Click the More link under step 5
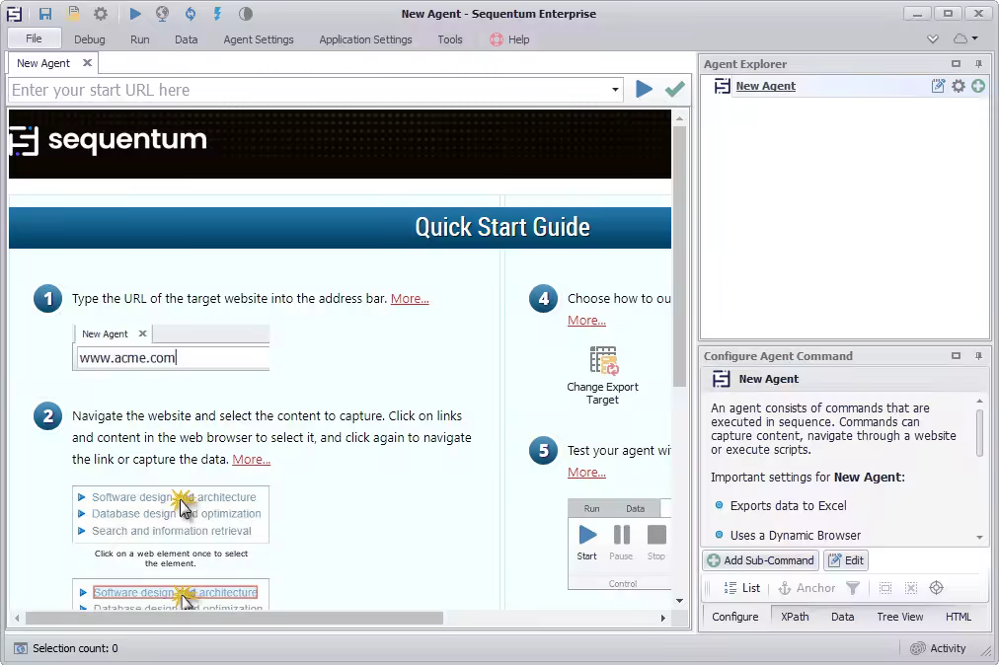This screenshot has height=665, width=999. tap(586, 472)
